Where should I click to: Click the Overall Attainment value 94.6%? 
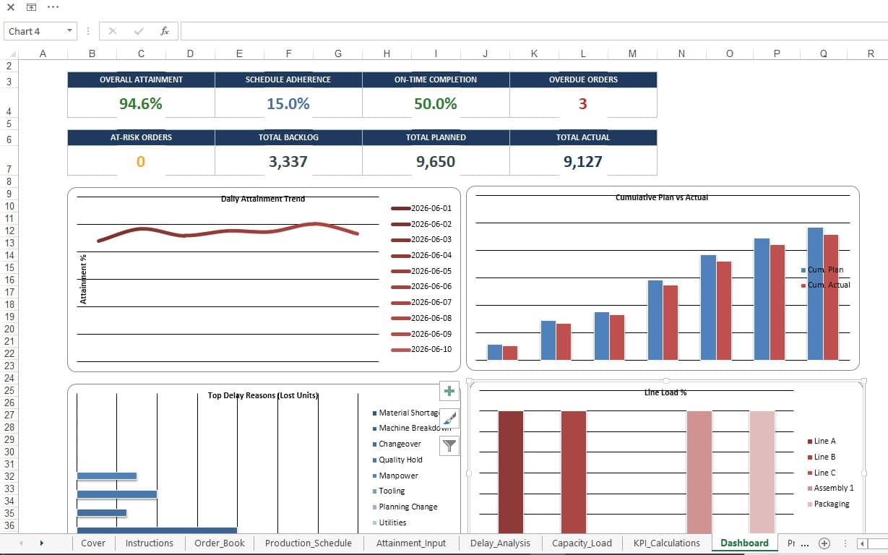point(141,103)
